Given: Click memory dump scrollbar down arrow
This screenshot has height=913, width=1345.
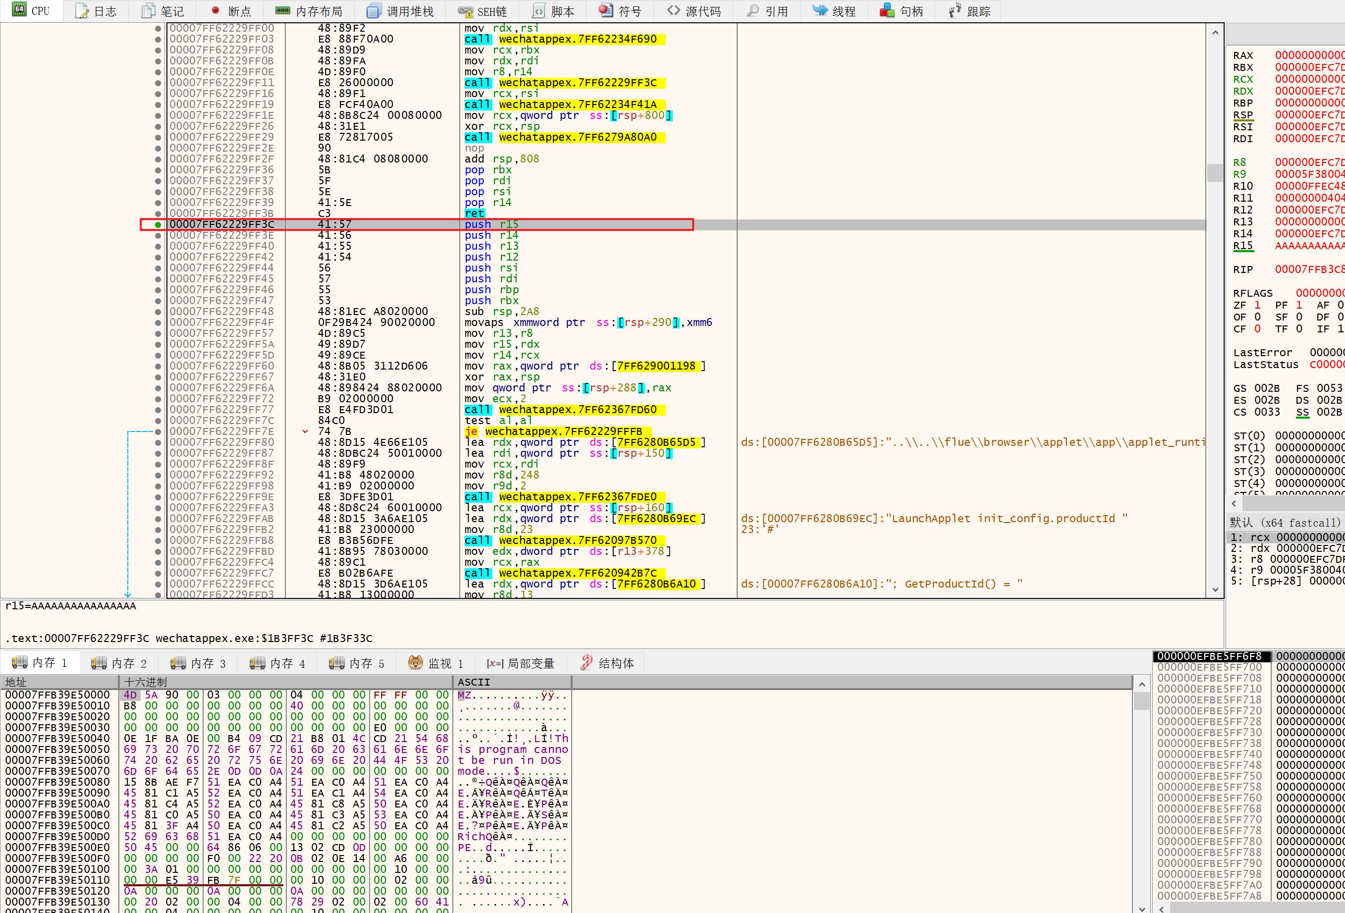Looking at the screenshot, I should point(1141,909).
